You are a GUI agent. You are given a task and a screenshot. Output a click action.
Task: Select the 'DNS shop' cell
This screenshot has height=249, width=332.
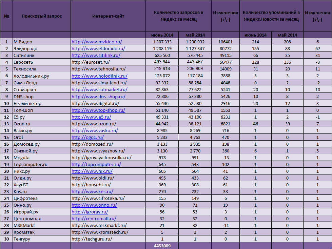coord(42,97)
